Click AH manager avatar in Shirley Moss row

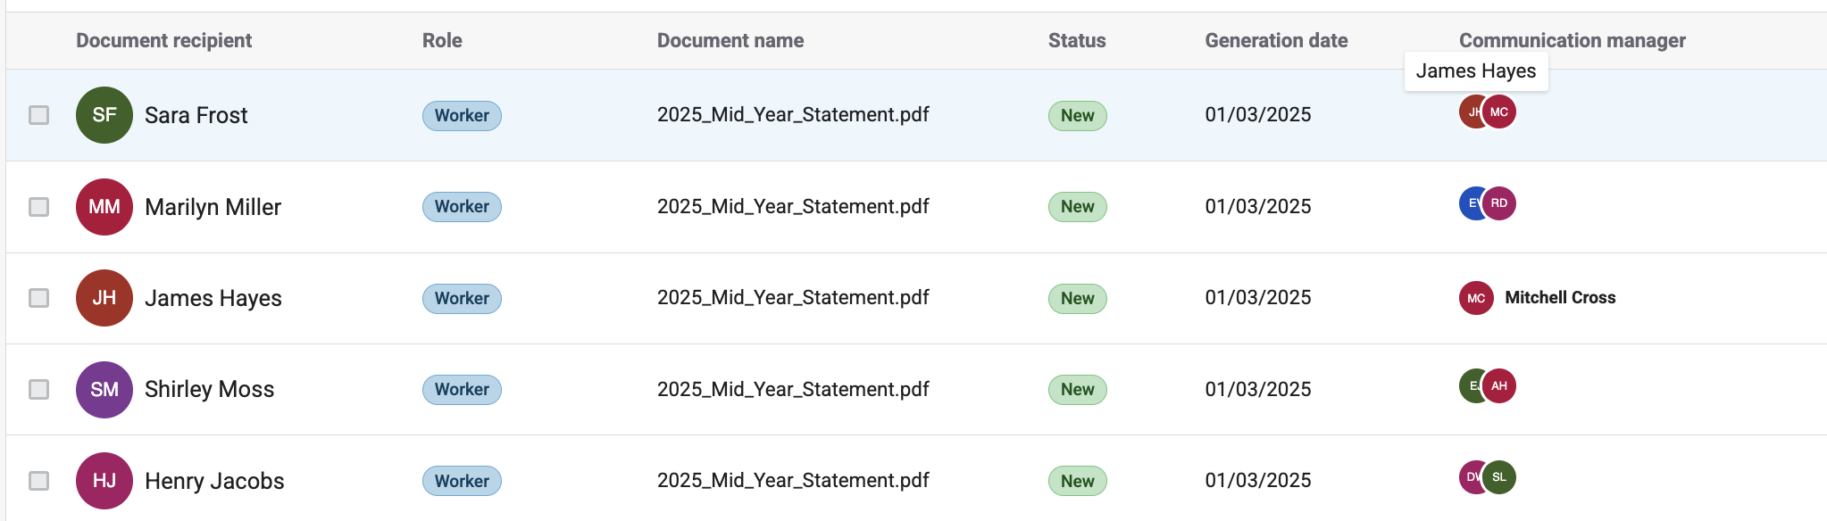click(1500, 386)
